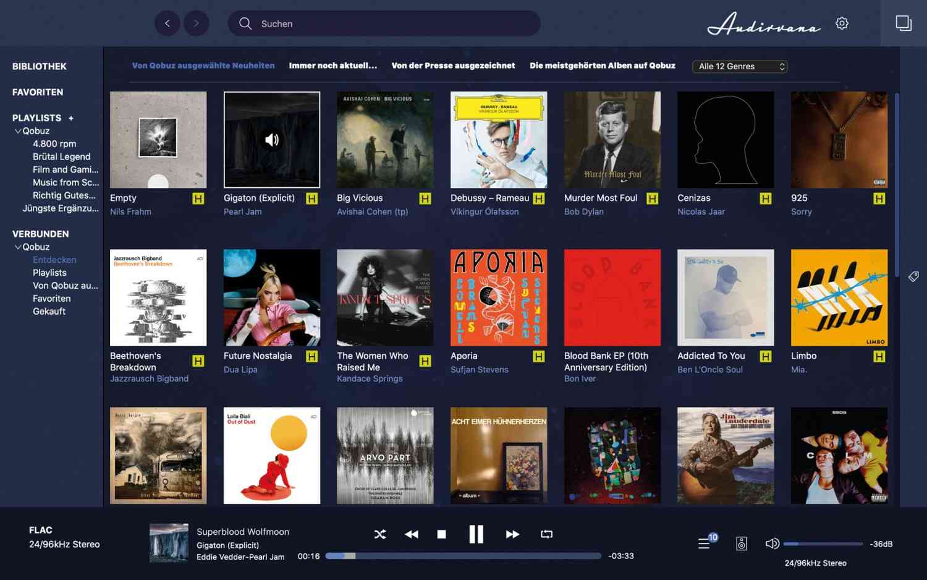
Task: Click the search magnifier icon
Action: [x=245, y=23]
